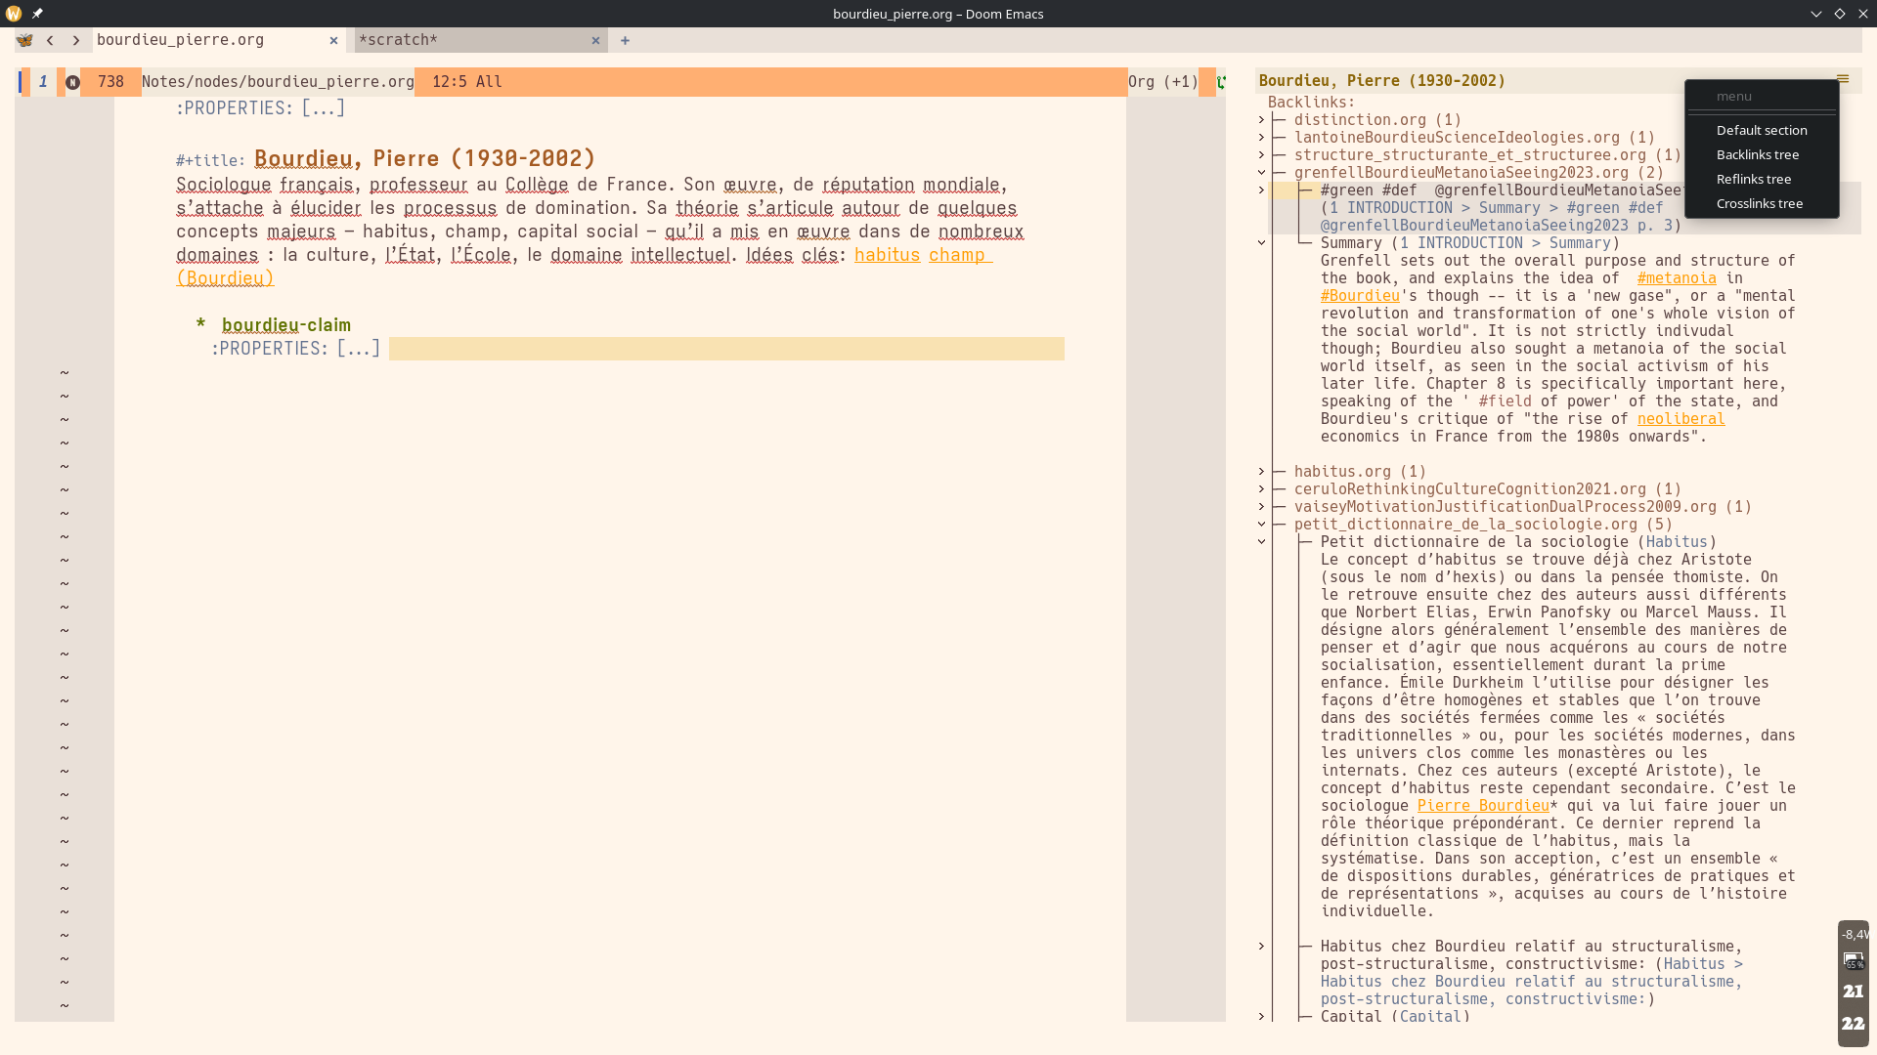The width and height of the screenshot is (1877, 1055).
Task: Expand the Habitus chez Bourdieu relatif entry
Action: (x=1261, y=947)
